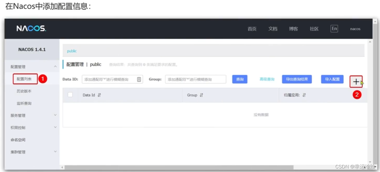The image size is (380, 172).
Task: Open the 文档 menu item
Action: 272,28
